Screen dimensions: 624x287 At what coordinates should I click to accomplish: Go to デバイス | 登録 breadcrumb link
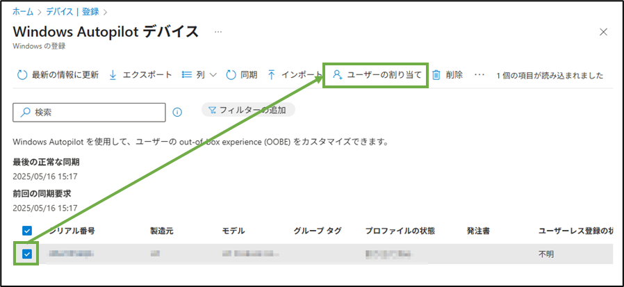pyautogui.click(x=72, y=12)
